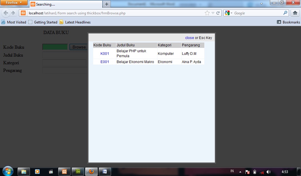Open Microsoft Word from the taskbar
The height and width of the screenshot is (176, 301).
click(x=105, y=171)
